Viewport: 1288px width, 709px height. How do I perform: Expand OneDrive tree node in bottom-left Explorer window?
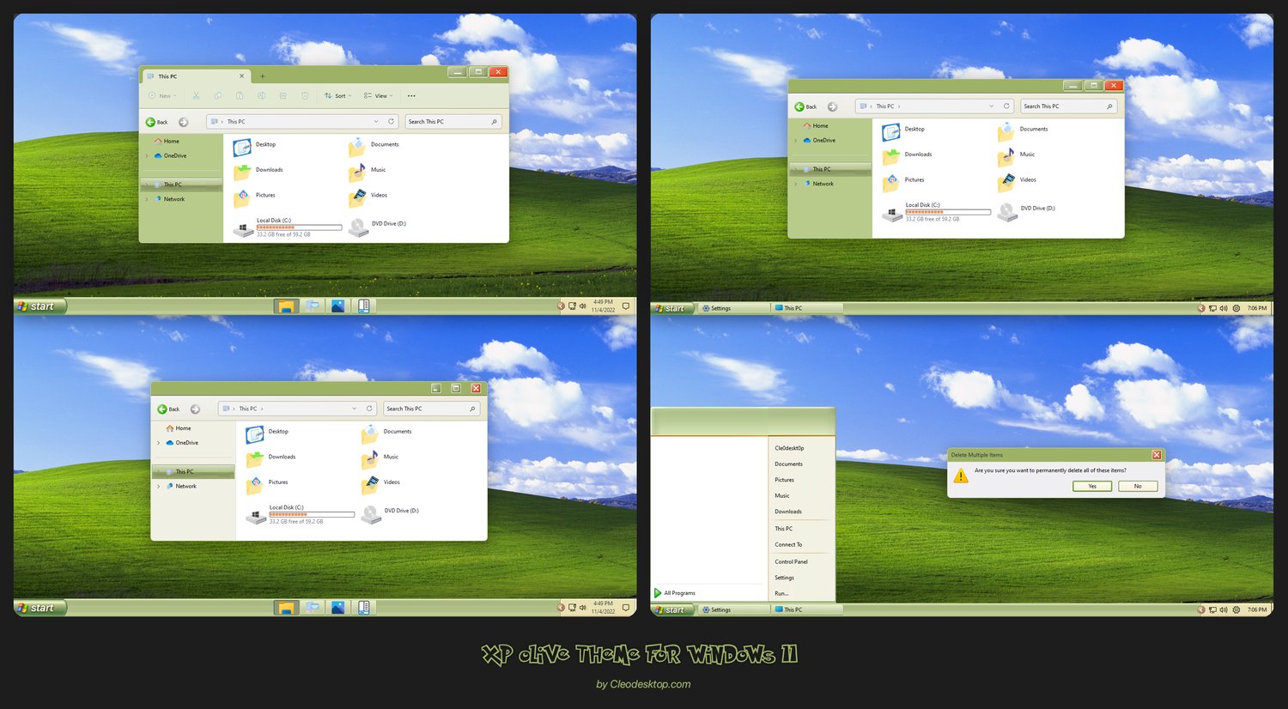(x=159, y=443)
